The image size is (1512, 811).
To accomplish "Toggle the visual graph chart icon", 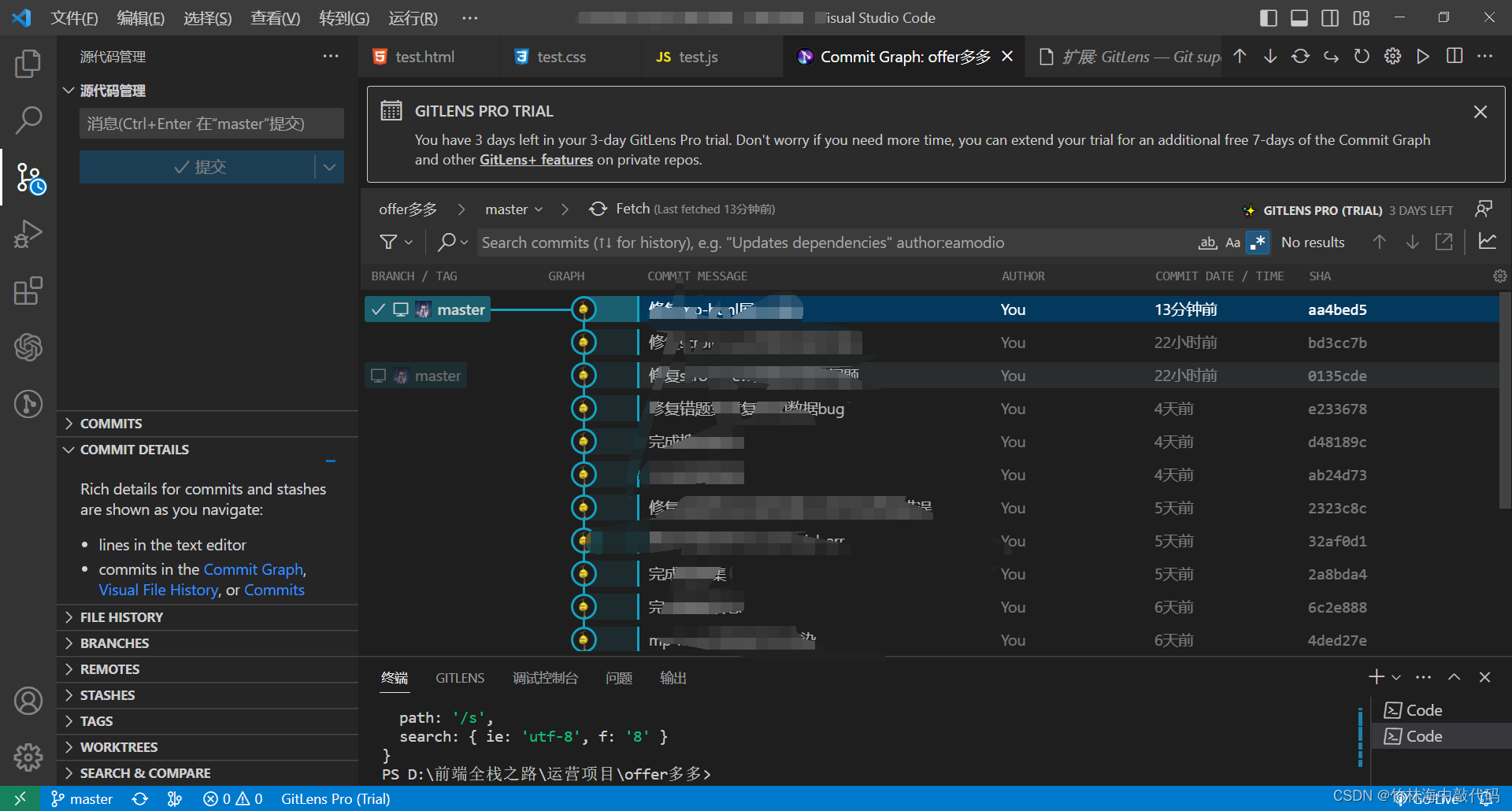I will tap(1488, 241).
